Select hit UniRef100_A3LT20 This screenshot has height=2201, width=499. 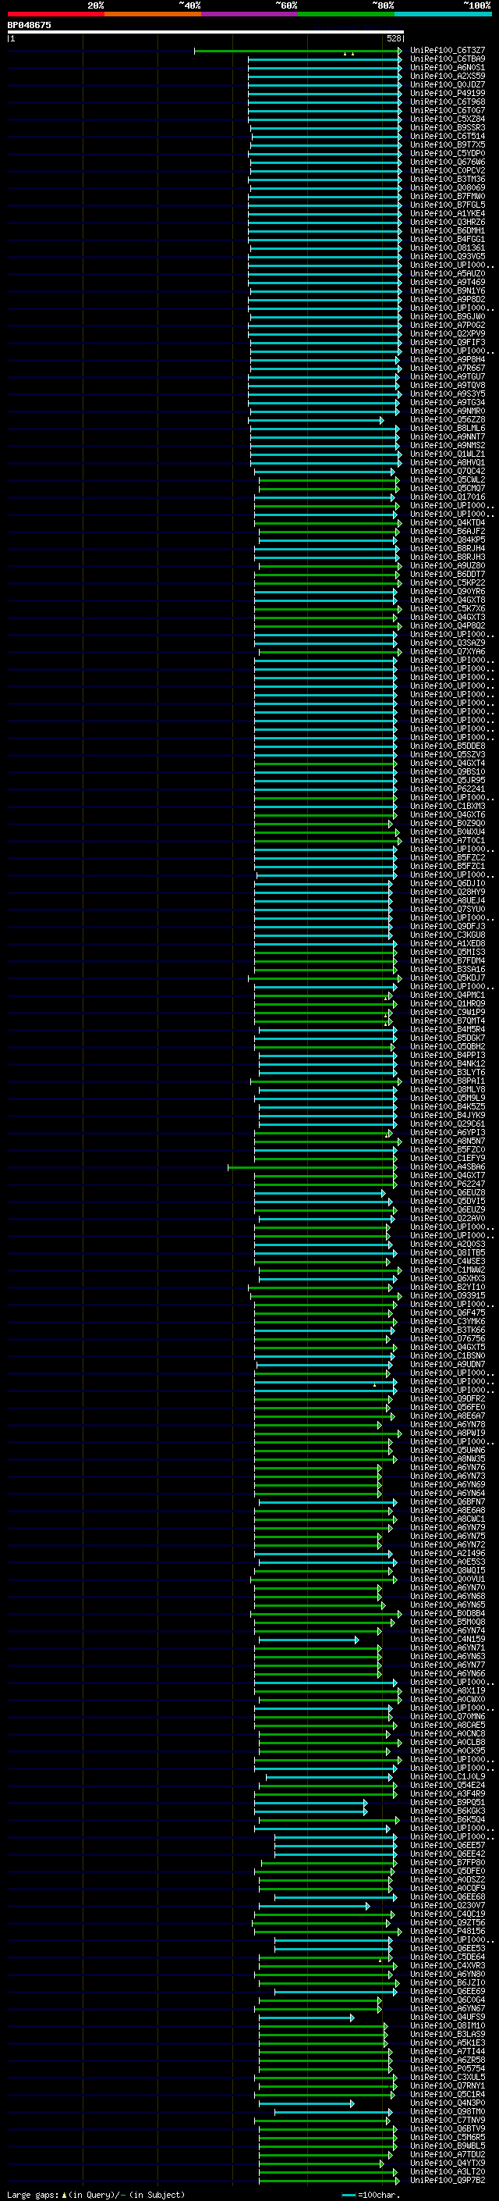447,2172
